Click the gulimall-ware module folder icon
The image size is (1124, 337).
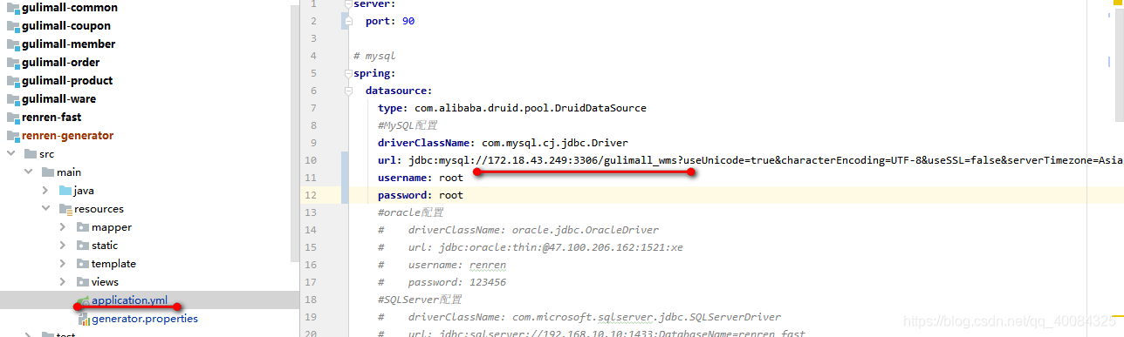coord(13,98)
